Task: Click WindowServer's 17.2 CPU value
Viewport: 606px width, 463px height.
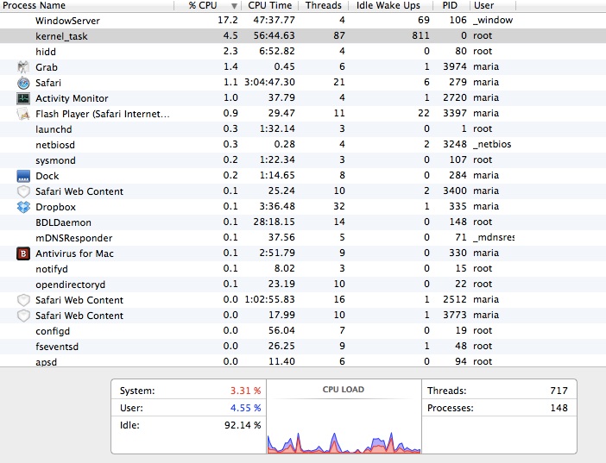Action: 228,20
